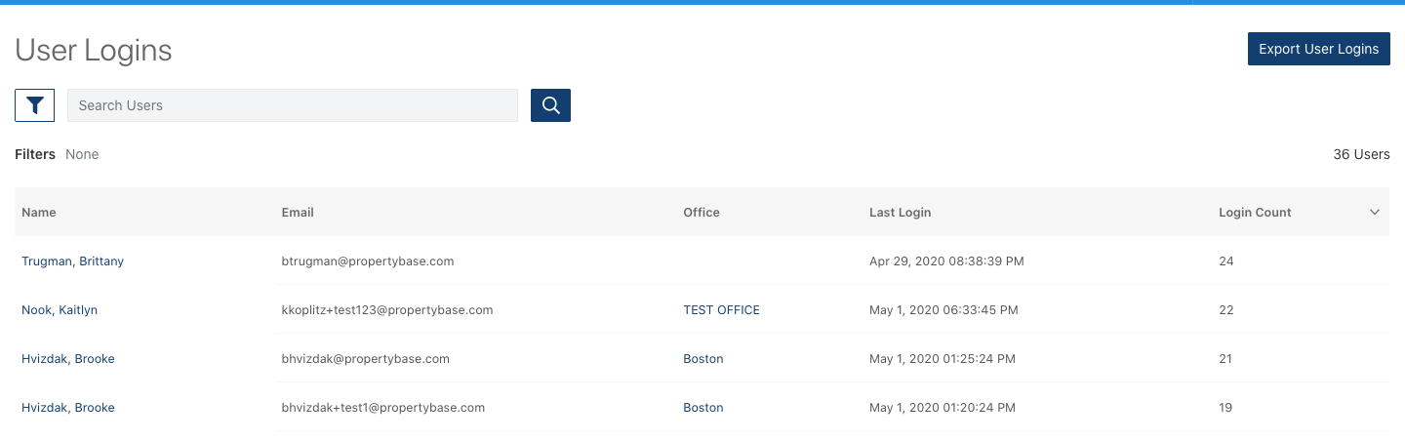Screen dimensions: 1405x441
Task: Open the first Hvizdak, Brooke link
Action: click(x=68, y=359)
